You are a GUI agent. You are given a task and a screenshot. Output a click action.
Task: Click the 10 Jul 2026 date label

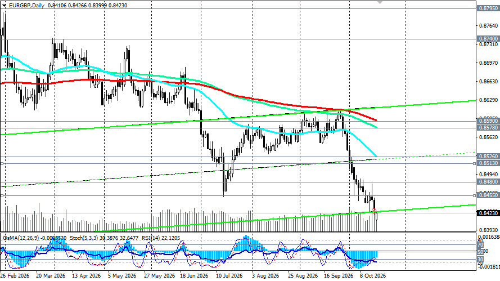[229, 275]
